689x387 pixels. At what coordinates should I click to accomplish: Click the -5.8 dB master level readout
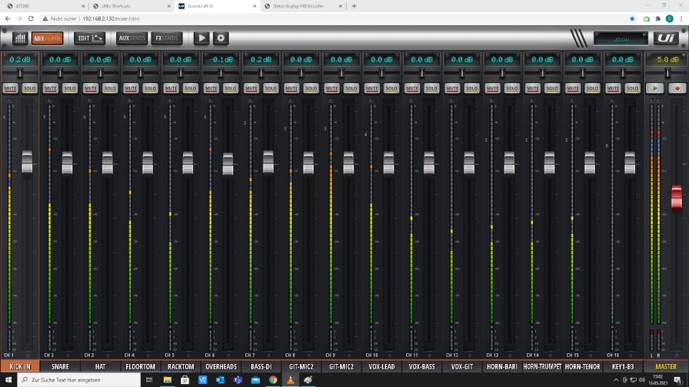[666, 59]
